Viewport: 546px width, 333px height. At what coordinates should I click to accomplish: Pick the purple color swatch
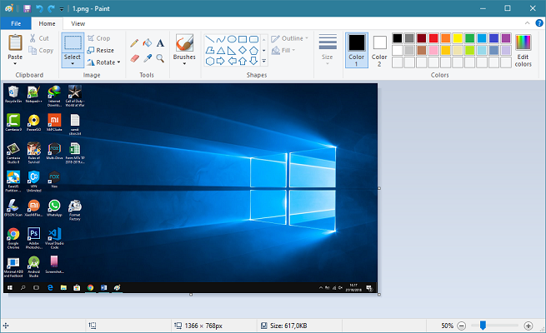pos(506,38)
